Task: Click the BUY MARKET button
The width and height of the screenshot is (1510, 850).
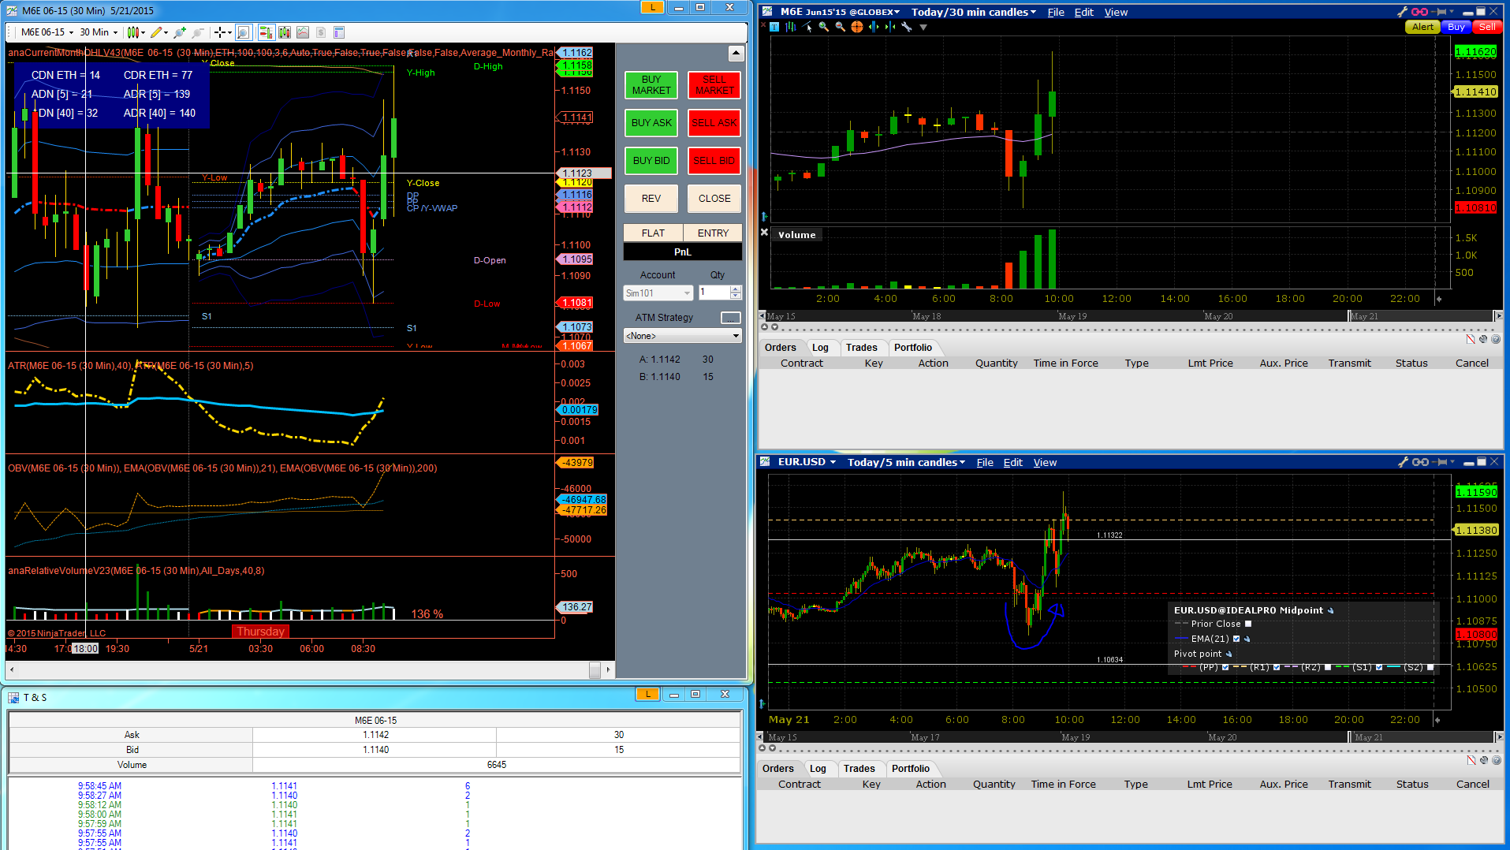Action: click(x=651, y=85)
